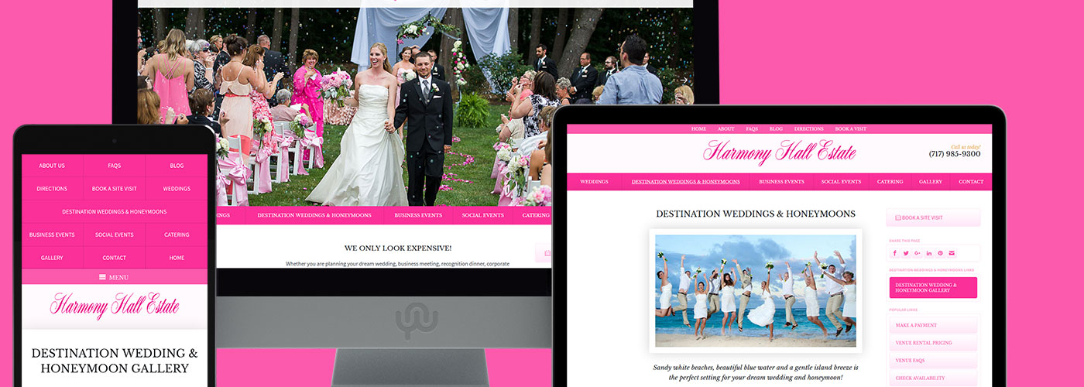Select Business Events on desktop navigation bar

pos(418,215)
